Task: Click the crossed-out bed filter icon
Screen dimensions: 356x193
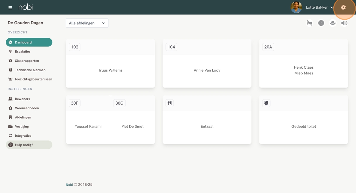Action: pos(309,23)
